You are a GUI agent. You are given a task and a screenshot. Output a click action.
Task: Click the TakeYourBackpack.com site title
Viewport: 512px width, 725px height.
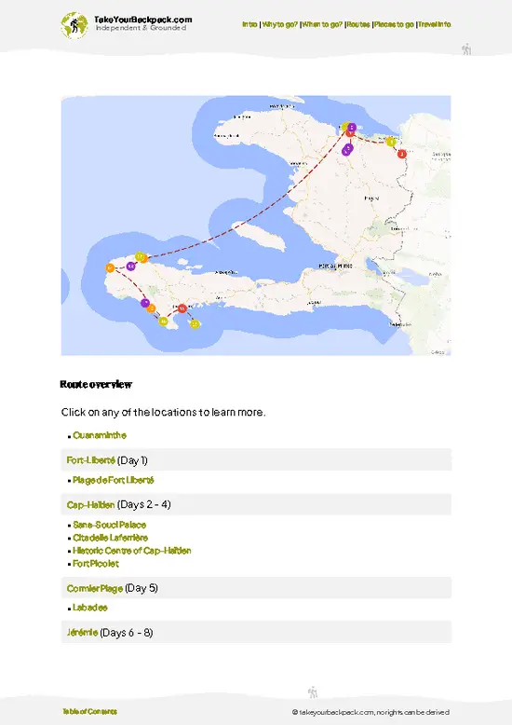(x=143, y=20)
